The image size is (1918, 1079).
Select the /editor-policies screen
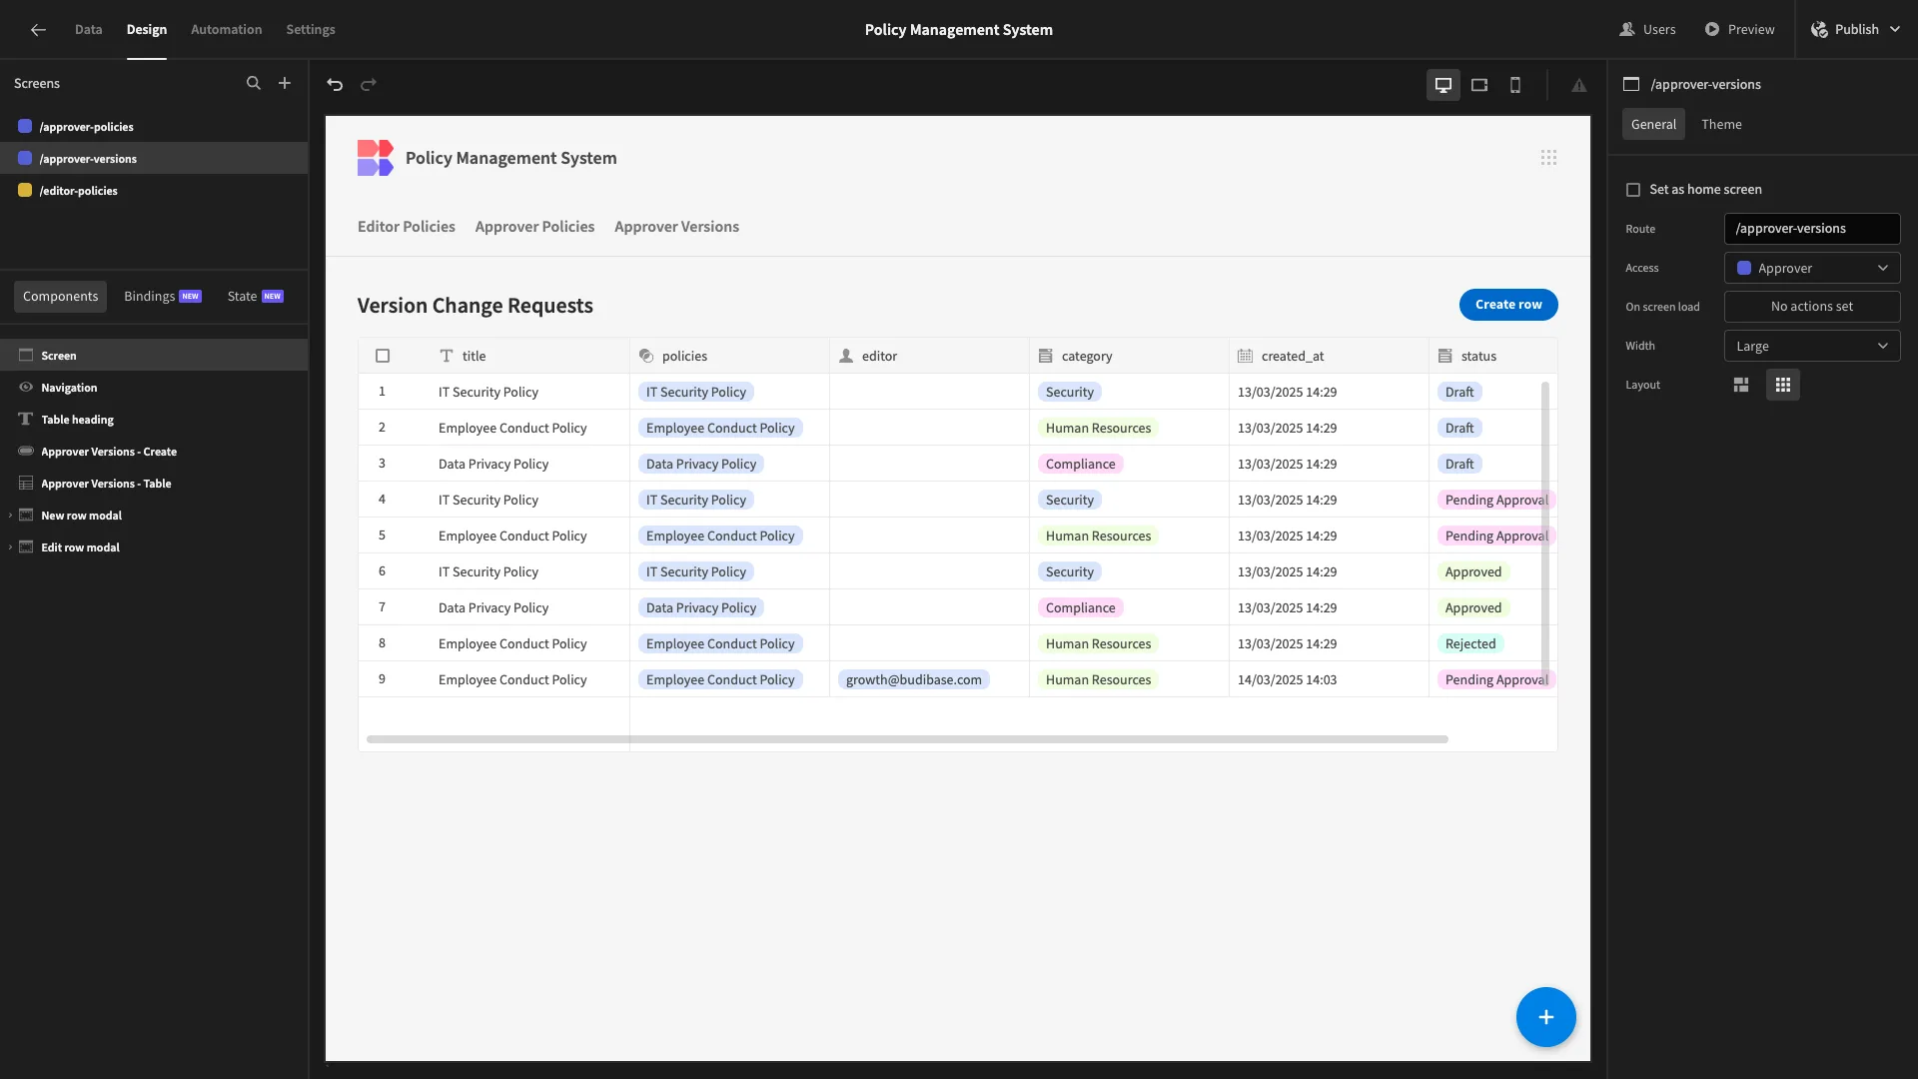[x=154, y=191]
